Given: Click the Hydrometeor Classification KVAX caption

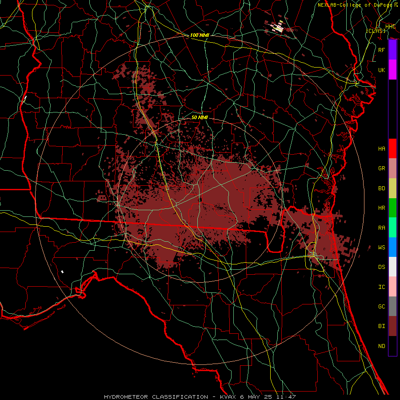Looking at the screenshot, I should click(x=200, y=397).
